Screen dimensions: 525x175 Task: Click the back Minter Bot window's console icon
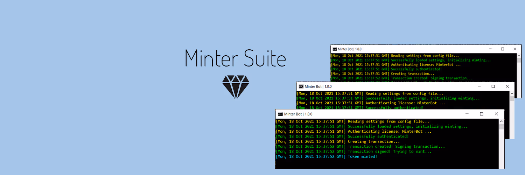[x=335, y=49]
